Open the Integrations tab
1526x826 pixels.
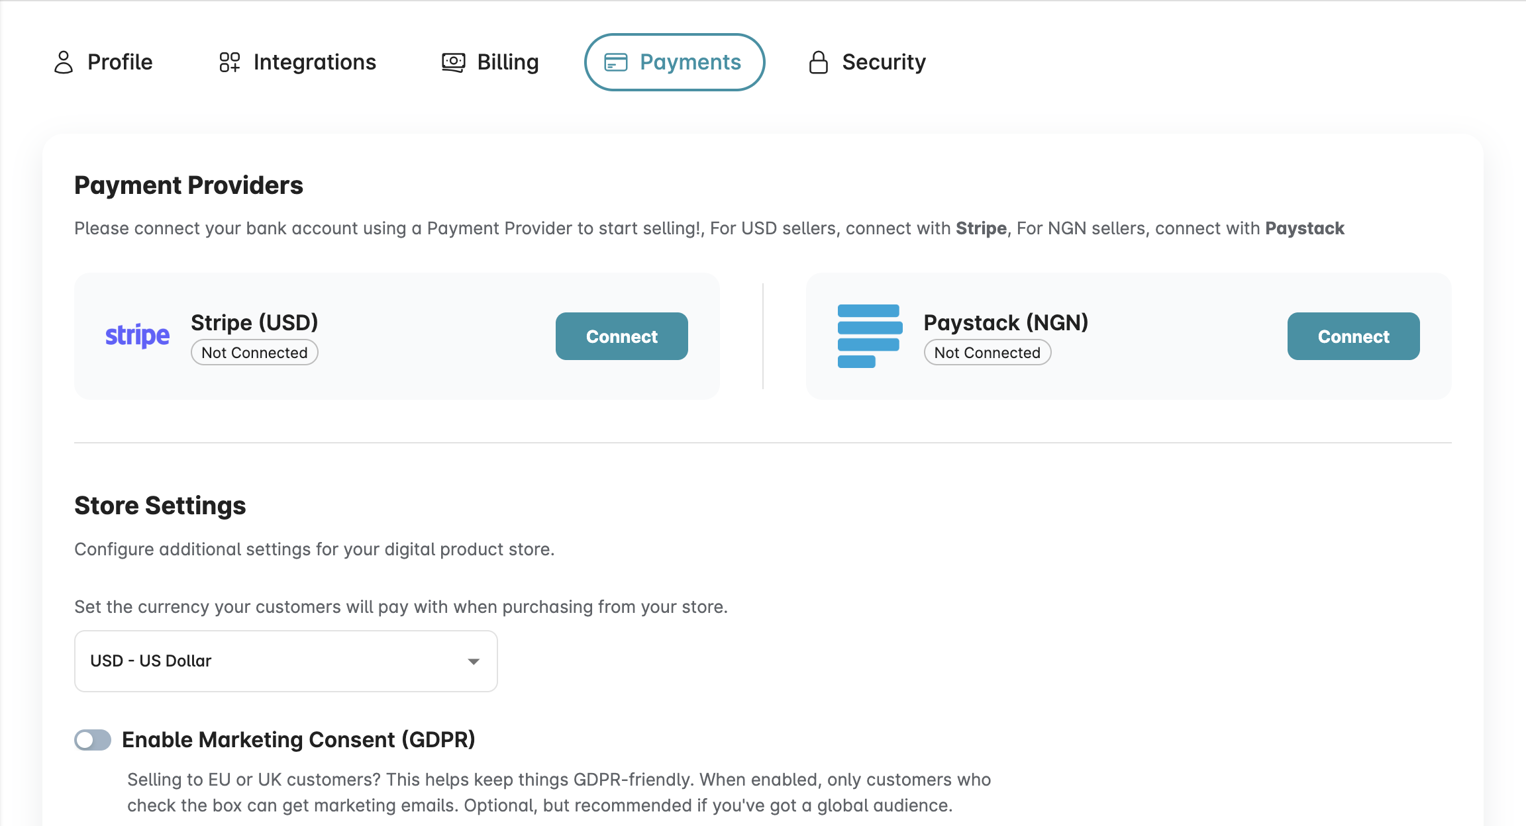point(315,62)
